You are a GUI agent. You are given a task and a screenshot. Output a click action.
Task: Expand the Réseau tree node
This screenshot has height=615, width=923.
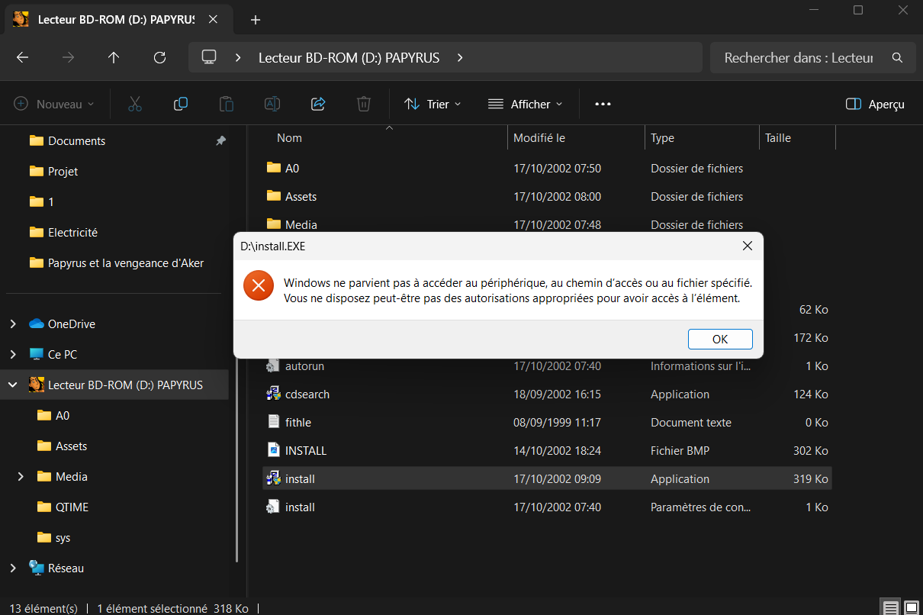pyautogui.click(x=13, y=568)
